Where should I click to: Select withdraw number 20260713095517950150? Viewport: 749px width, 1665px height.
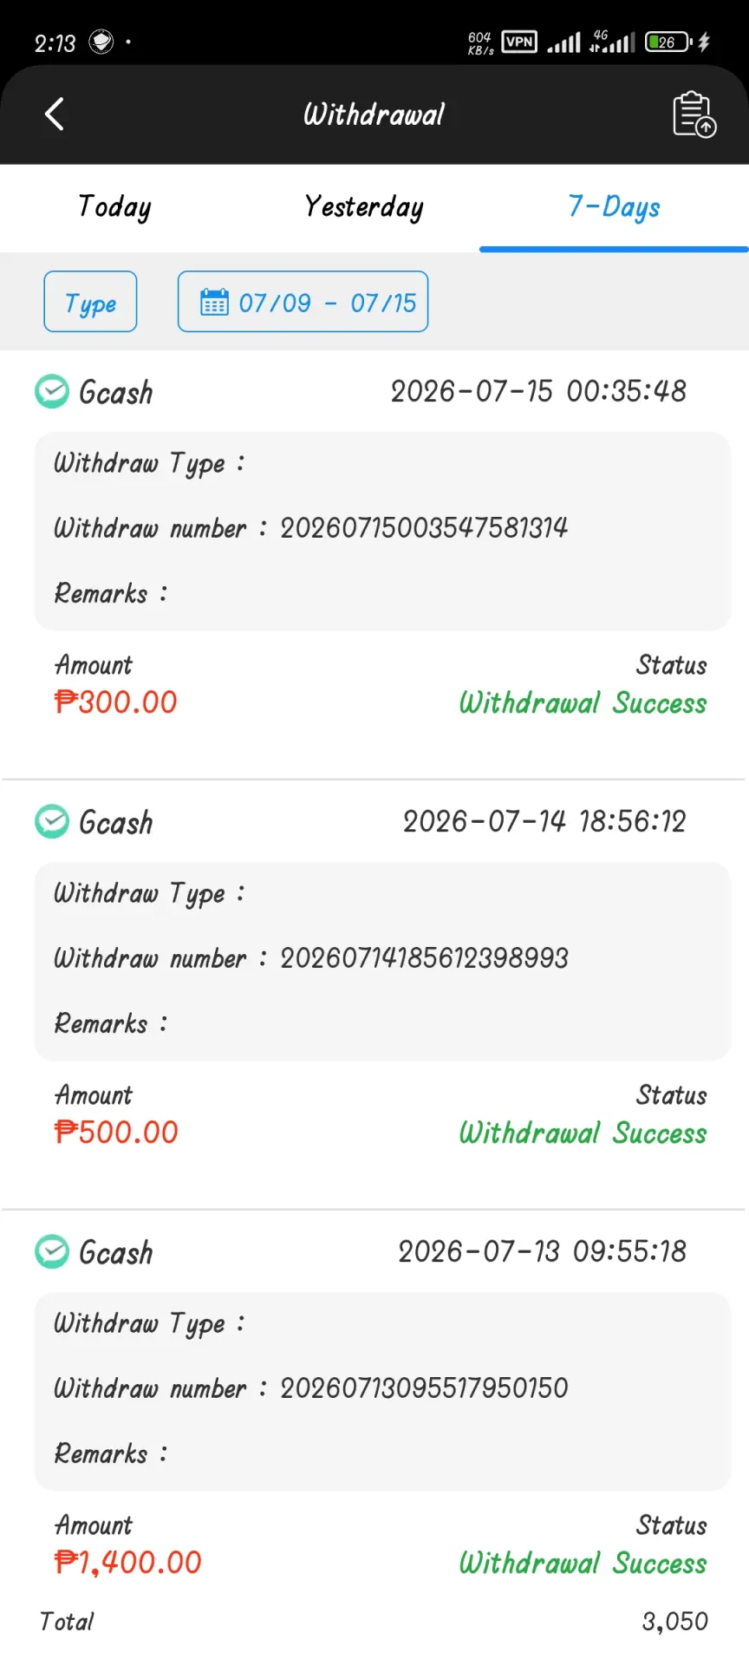[x=424, y=1387]
